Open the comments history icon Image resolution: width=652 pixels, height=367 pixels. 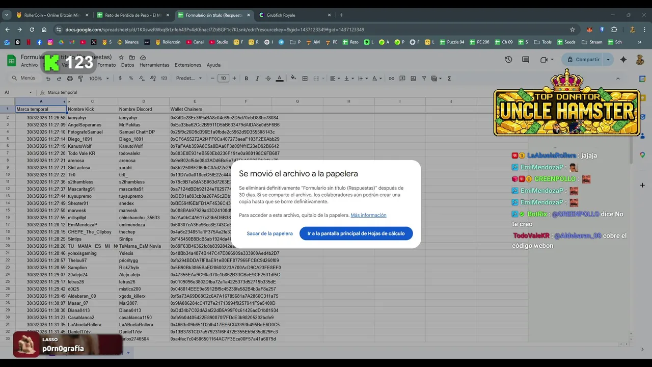(x=526, y=60)
